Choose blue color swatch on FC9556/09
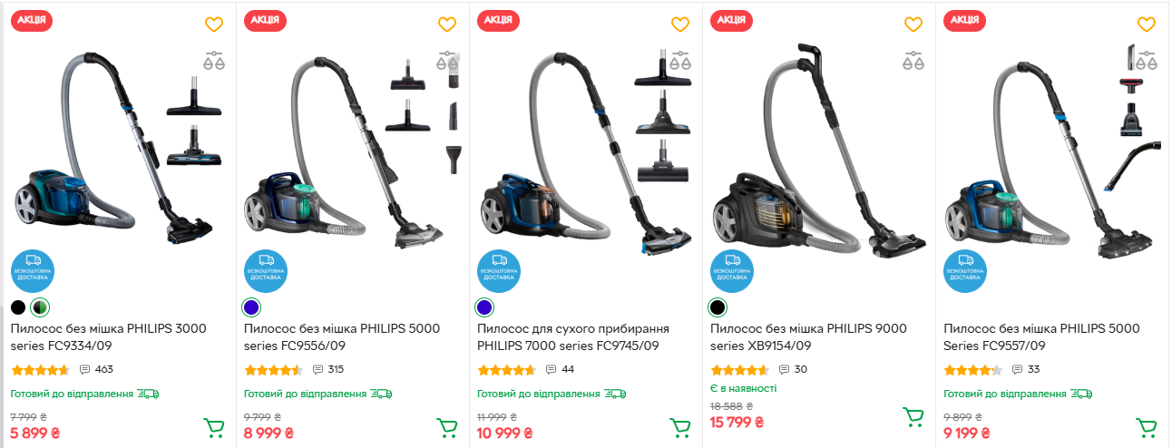The image size is (1172, 448). (251, 307)
